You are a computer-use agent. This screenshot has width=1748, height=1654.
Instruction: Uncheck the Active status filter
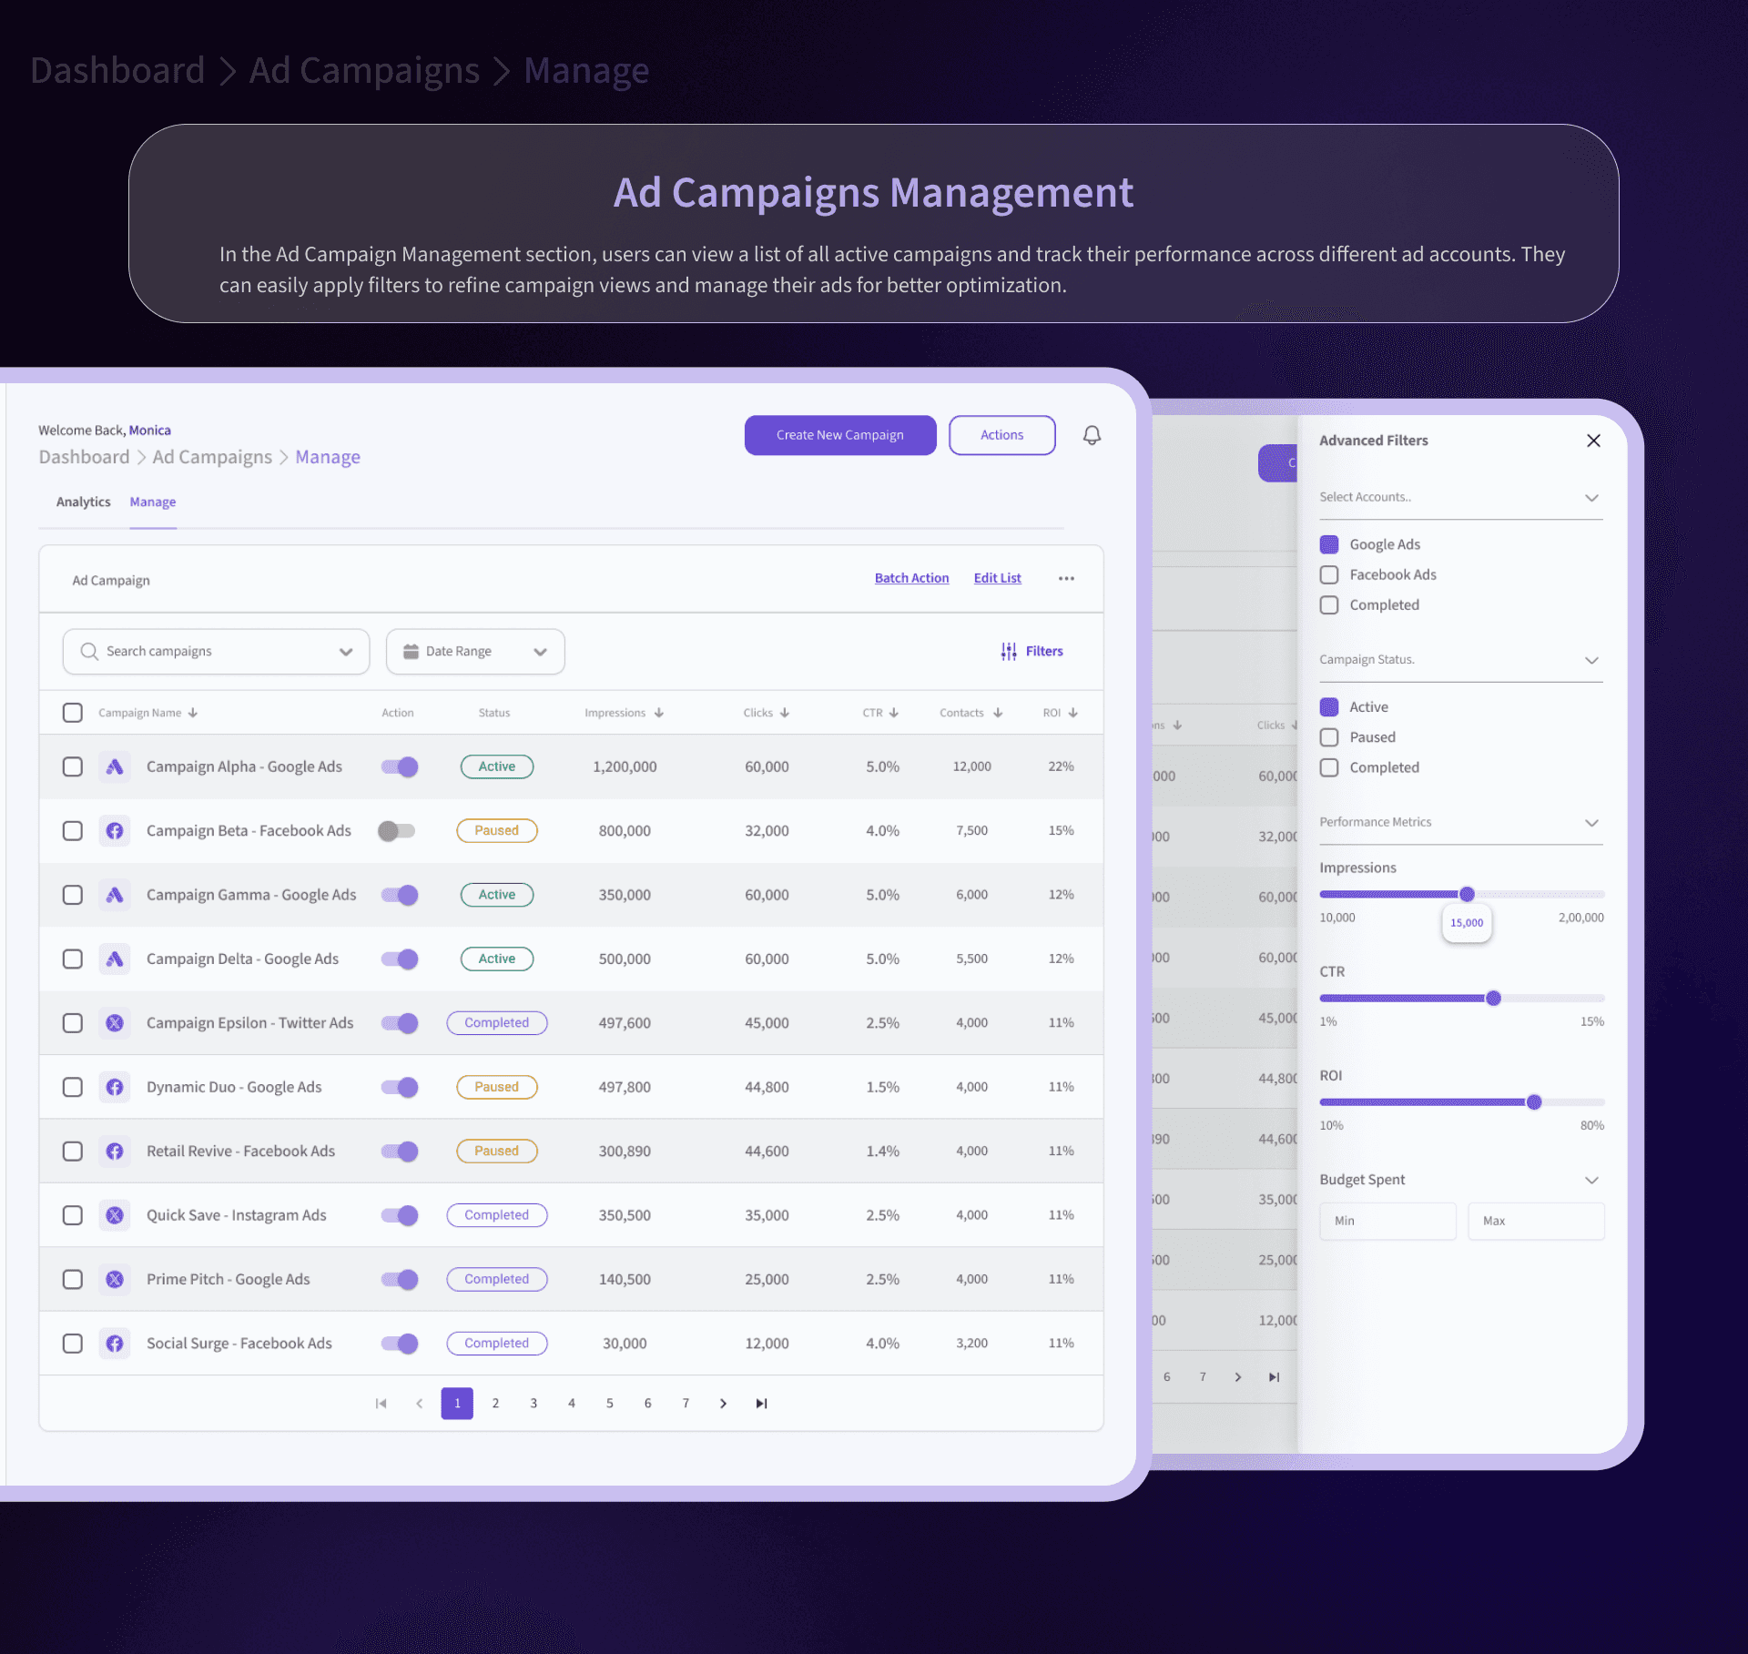pos(1329,706)
